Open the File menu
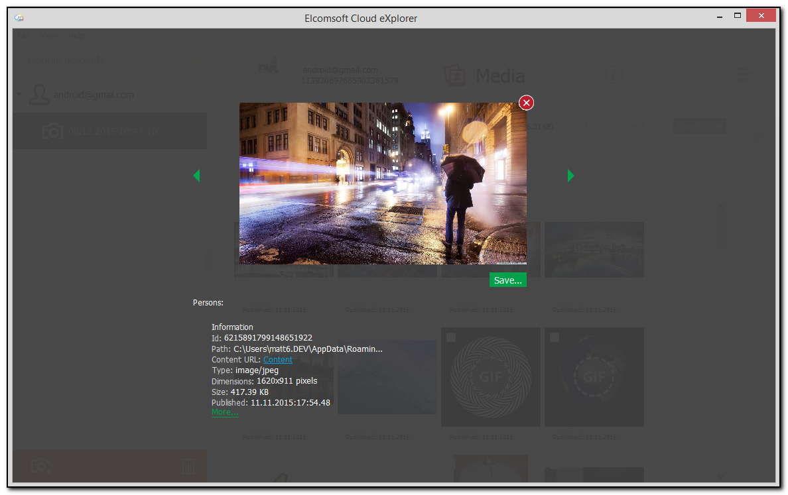Screen dimensions: 788x495 coord(23,35)
